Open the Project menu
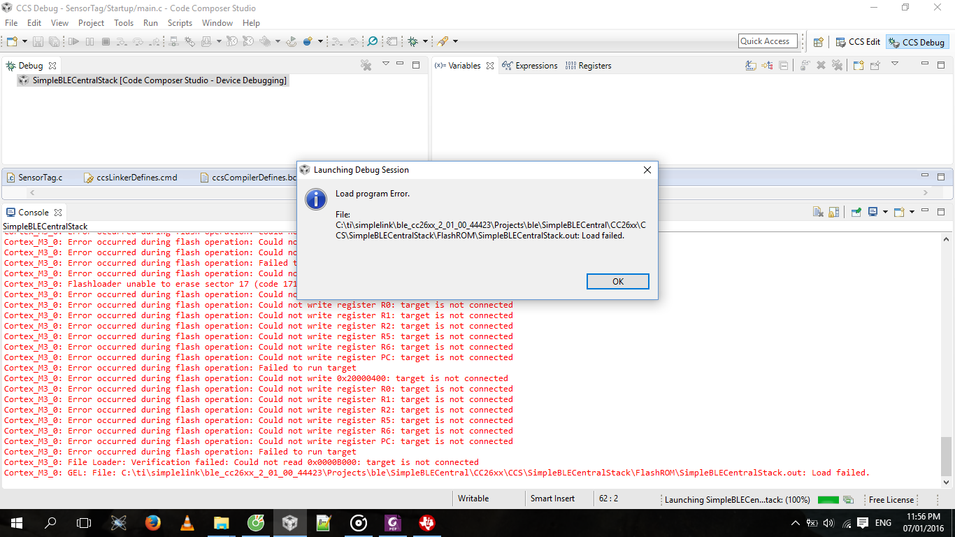 coord(92,23)
